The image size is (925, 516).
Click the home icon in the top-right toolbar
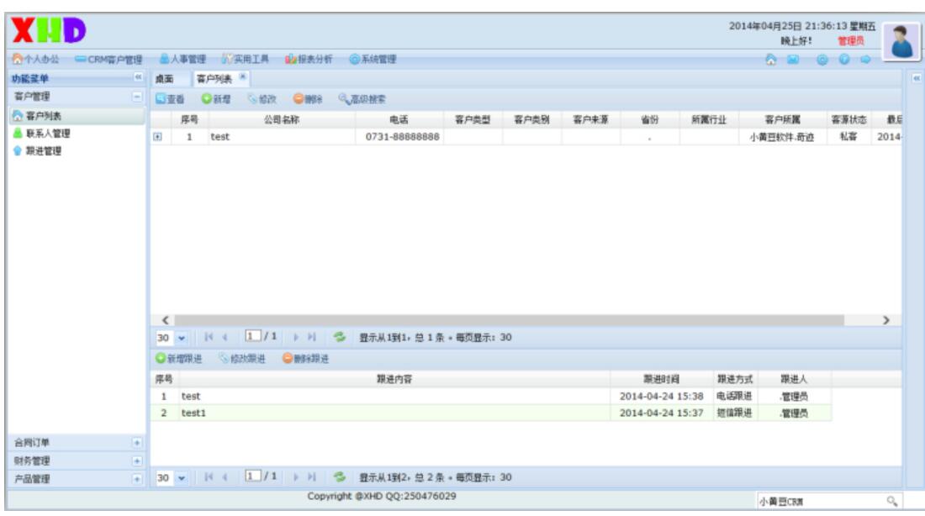771,61
